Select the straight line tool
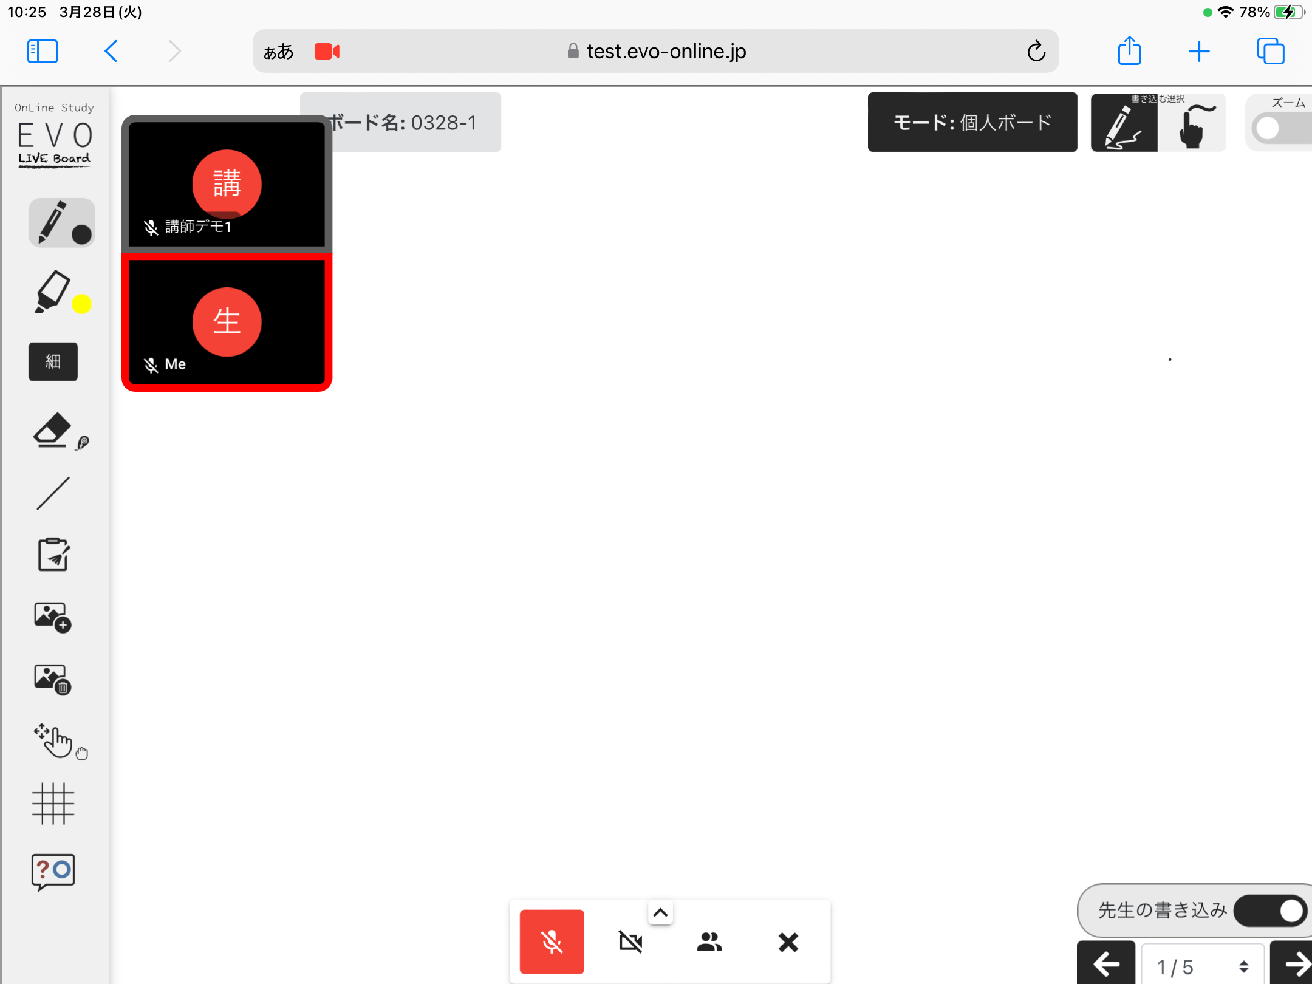 pyautogui.click(x=53, y=493)
